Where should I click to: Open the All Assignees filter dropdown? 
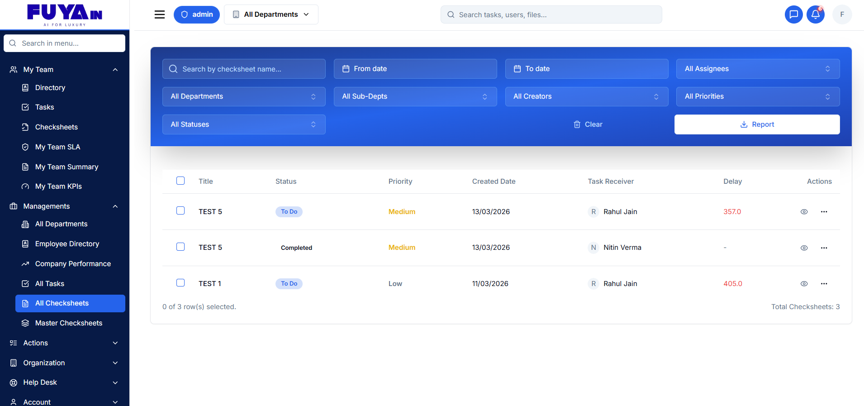coord(757,69)
